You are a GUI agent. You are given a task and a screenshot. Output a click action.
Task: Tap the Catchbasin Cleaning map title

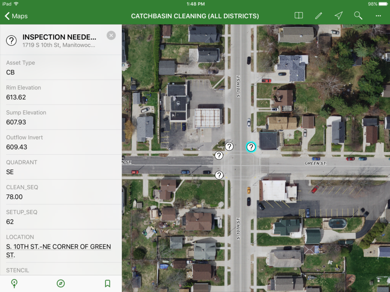click(x=195, y=16)
